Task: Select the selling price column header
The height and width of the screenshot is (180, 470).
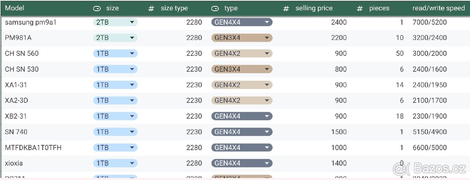Action: tap(314, 8)
